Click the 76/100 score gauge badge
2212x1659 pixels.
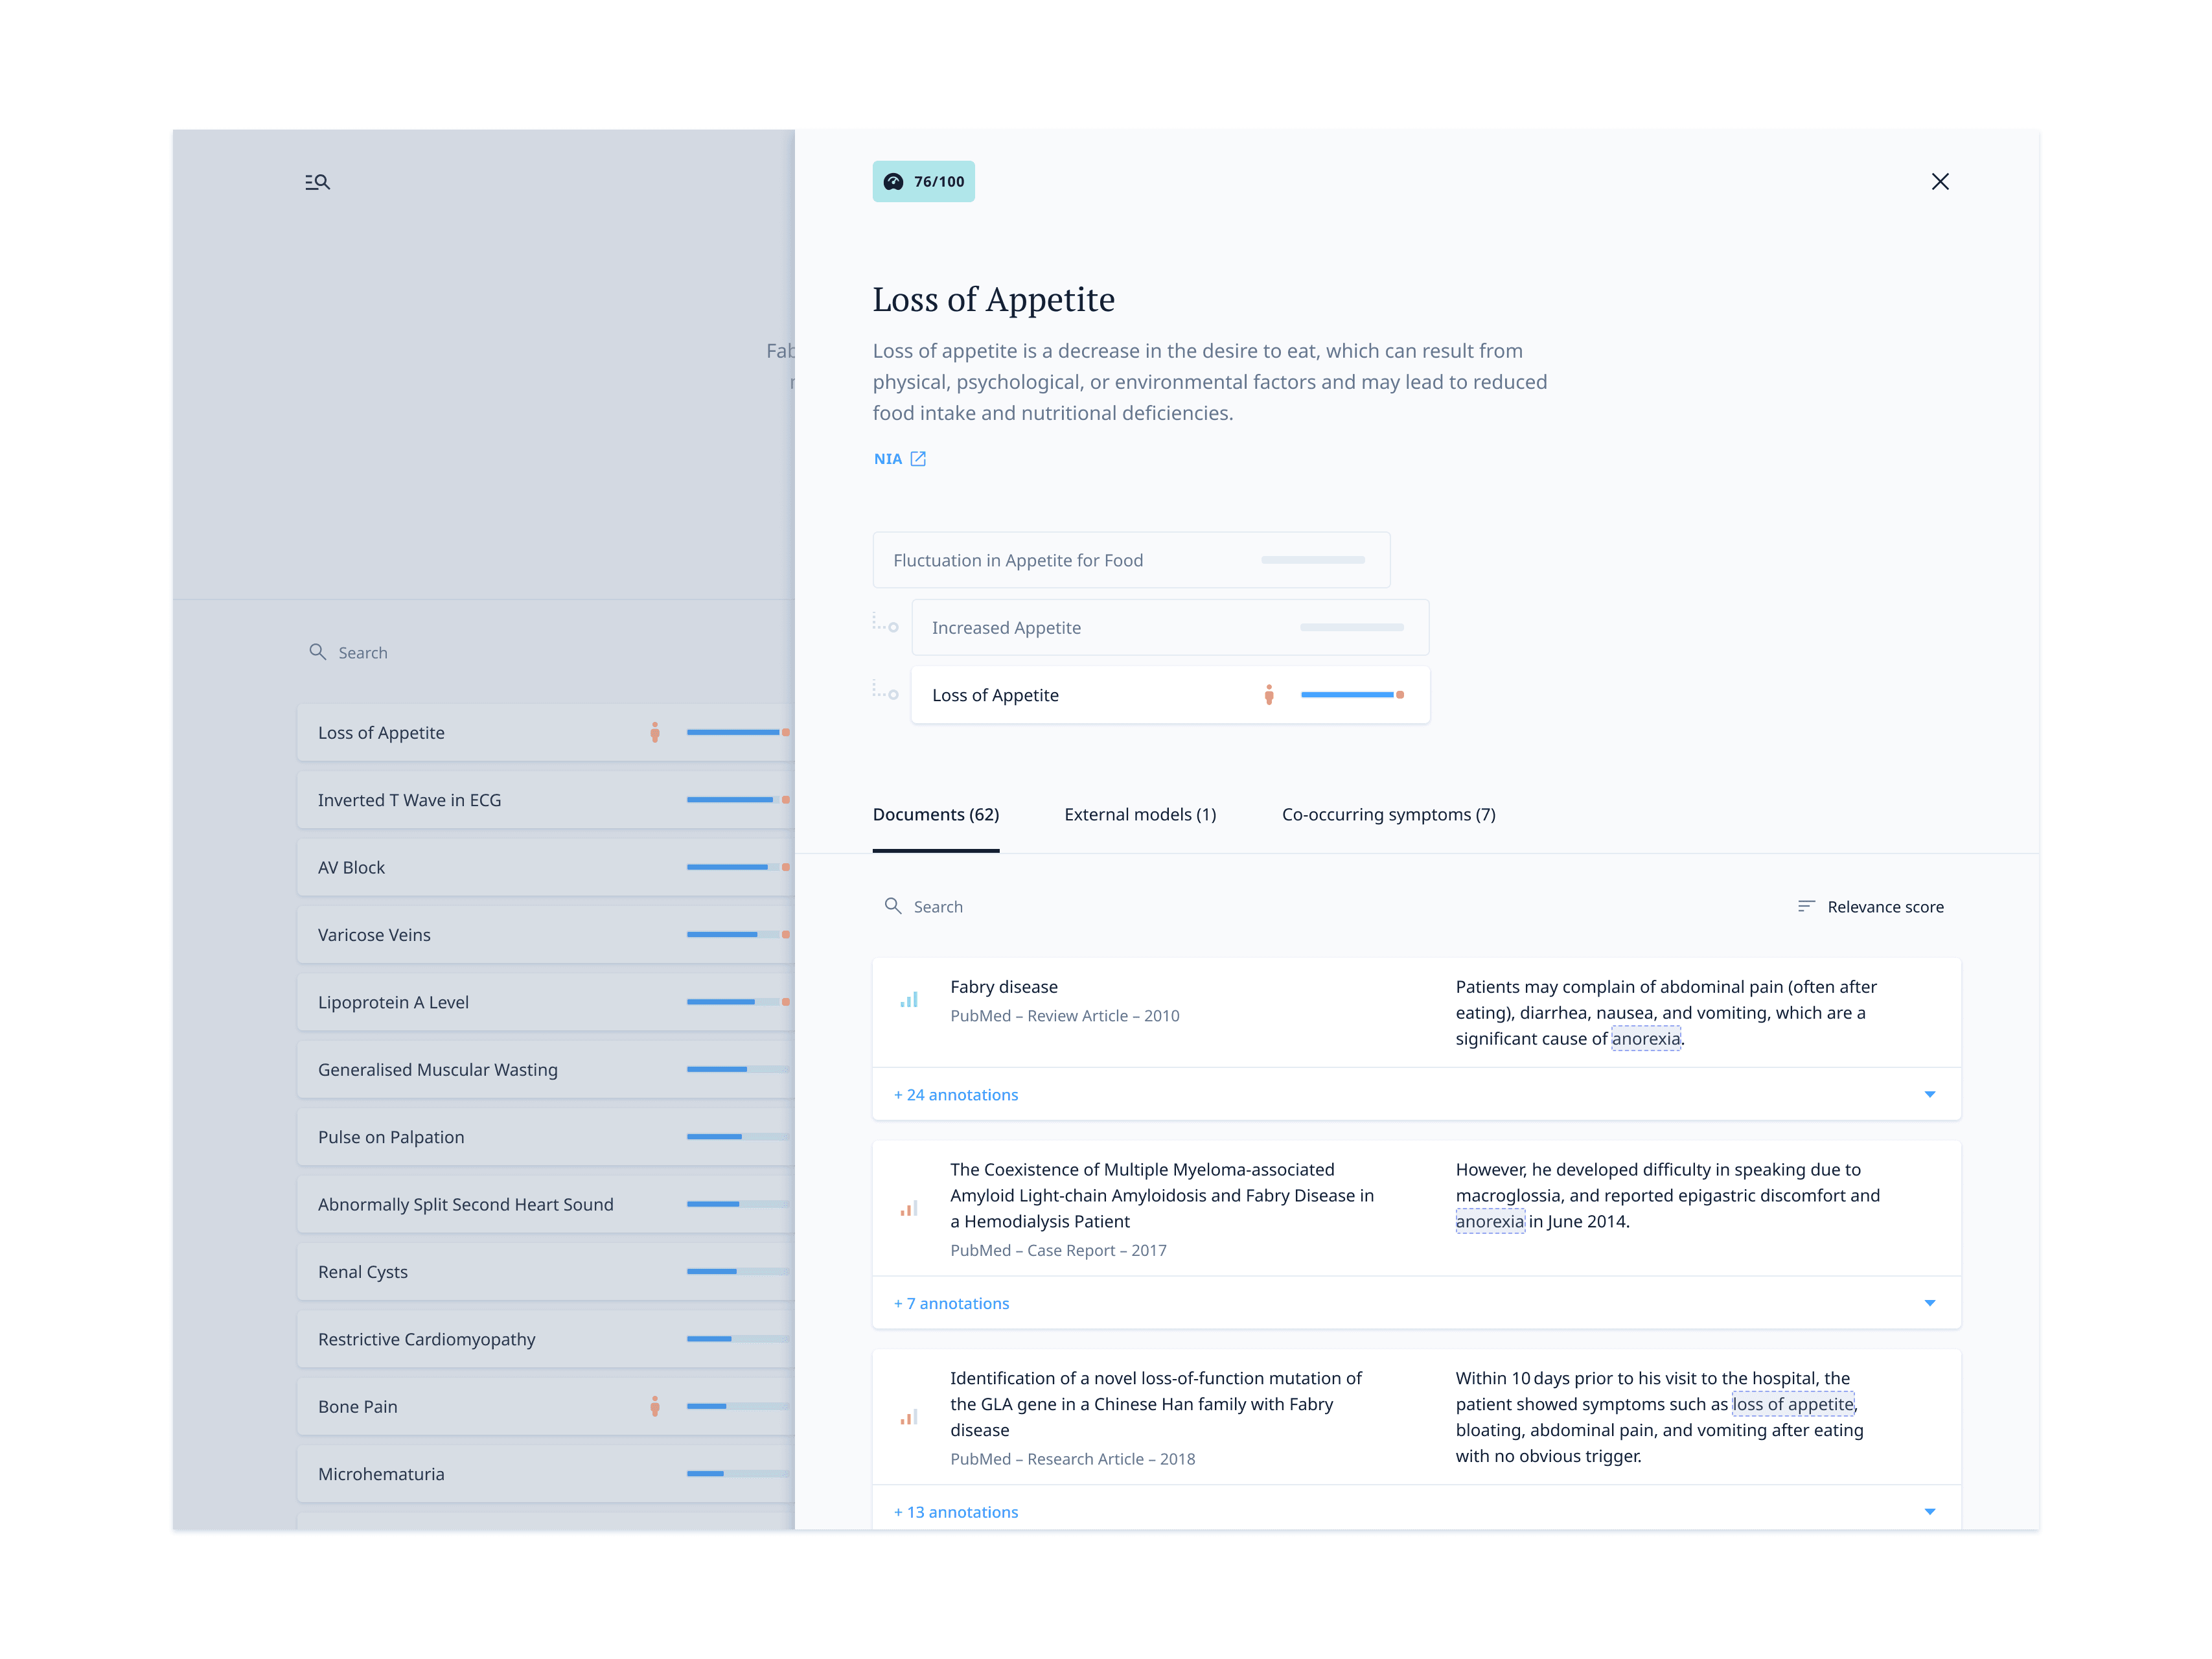click(x=923, y=182)
